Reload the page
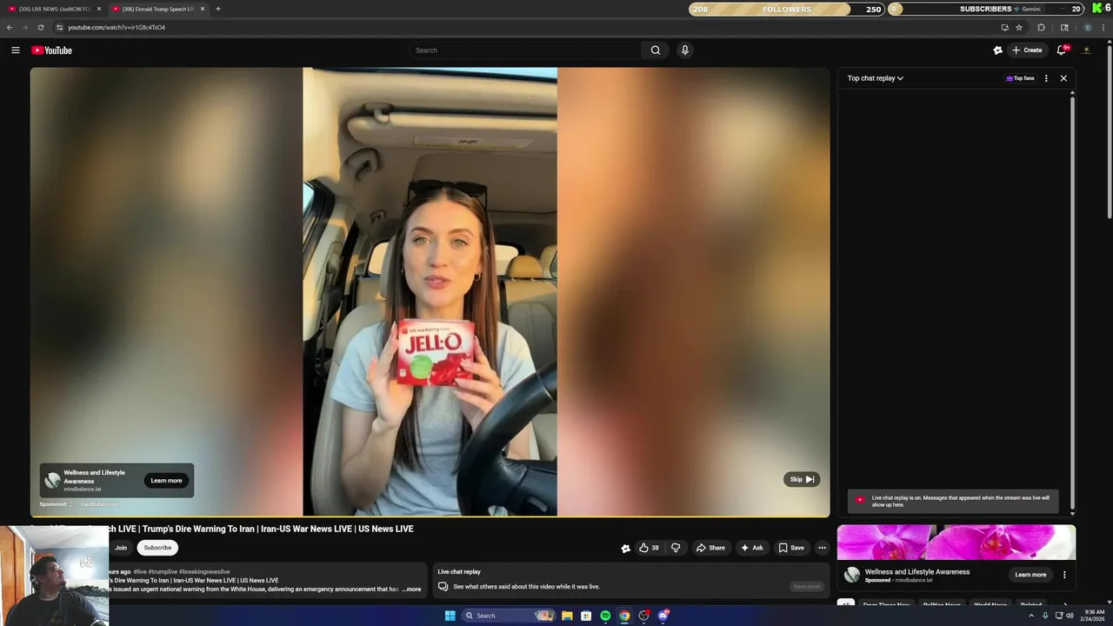The height and width of the screenshot is (626, 1113). 40,27
